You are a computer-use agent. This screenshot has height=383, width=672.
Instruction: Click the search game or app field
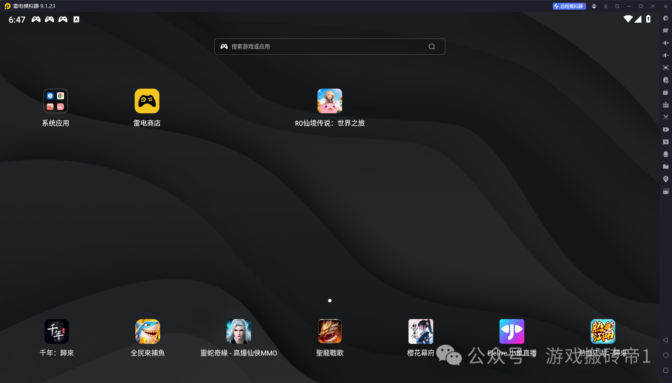(x=323, y=46)
